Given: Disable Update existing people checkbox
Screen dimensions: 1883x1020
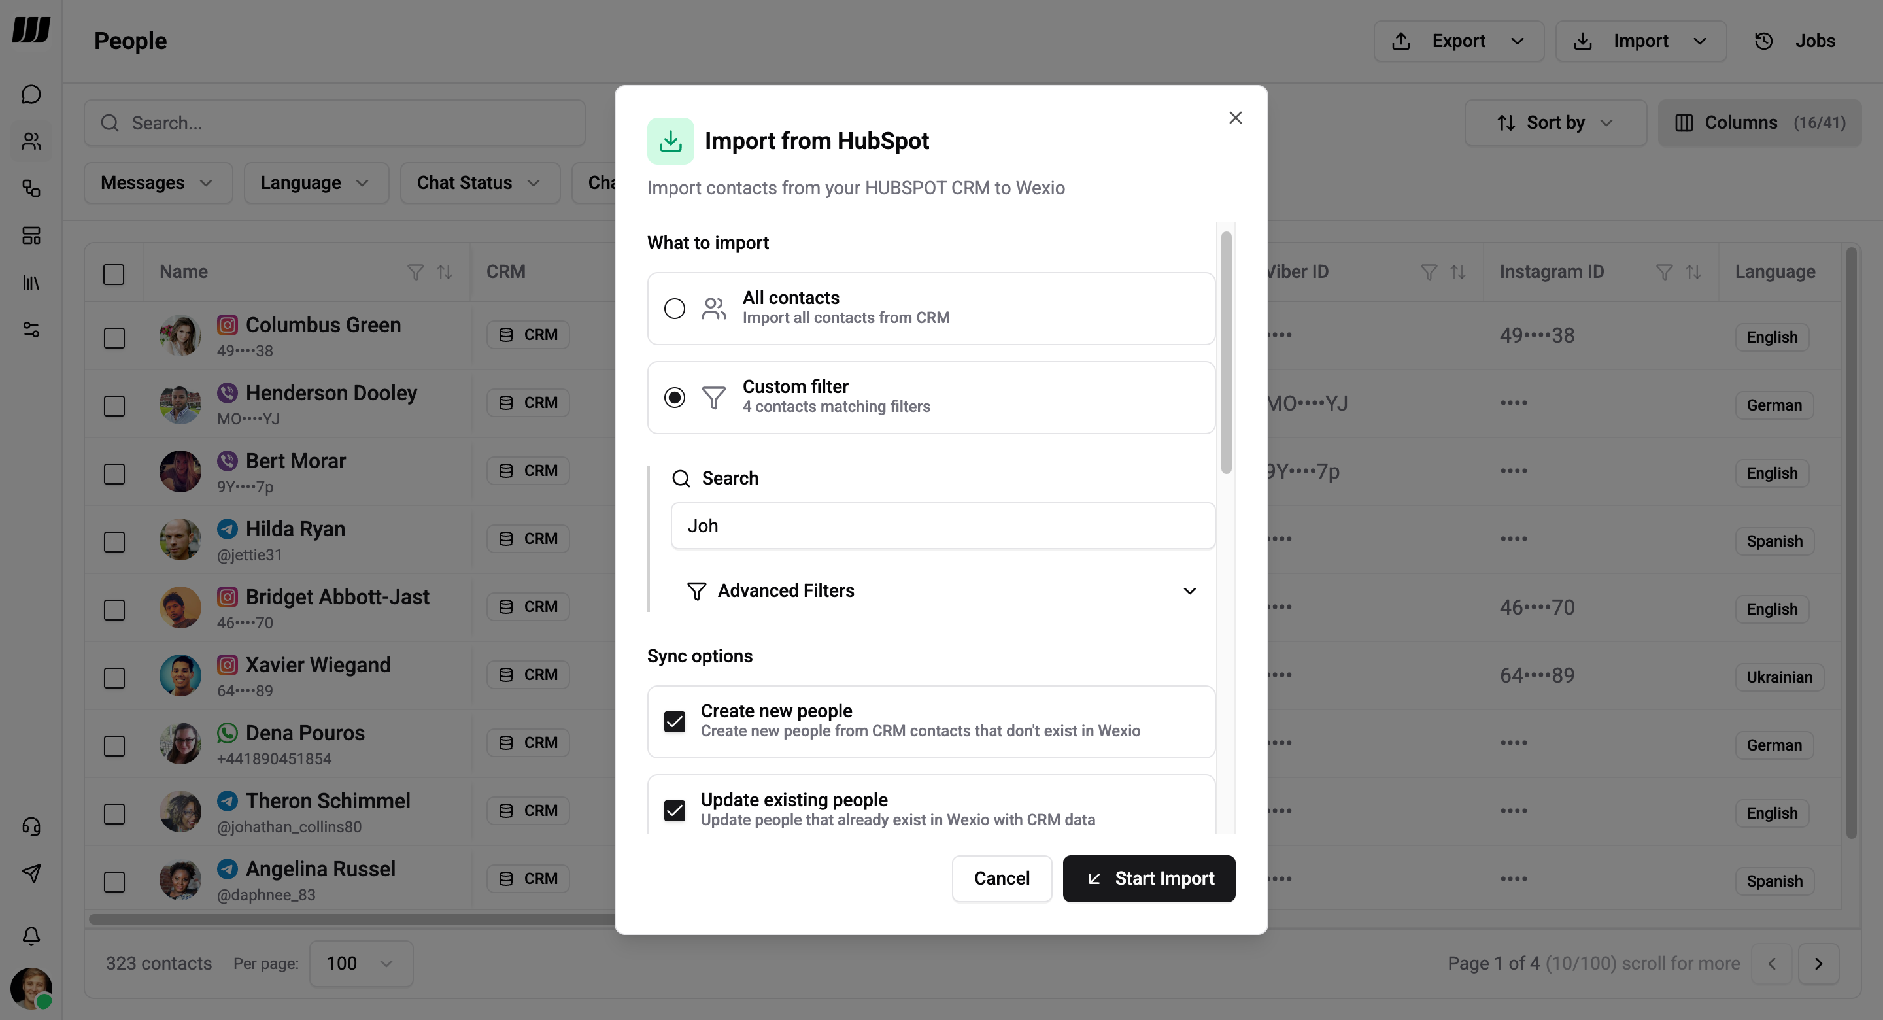Looking at the screenshot, I should pyautogui.click(x=675, y=810).
